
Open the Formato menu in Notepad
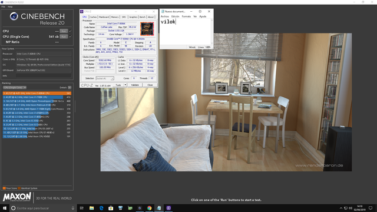186,16
